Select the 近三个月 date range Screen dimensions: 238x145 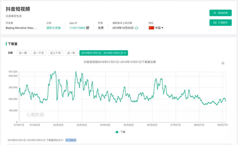click(55, 53)
